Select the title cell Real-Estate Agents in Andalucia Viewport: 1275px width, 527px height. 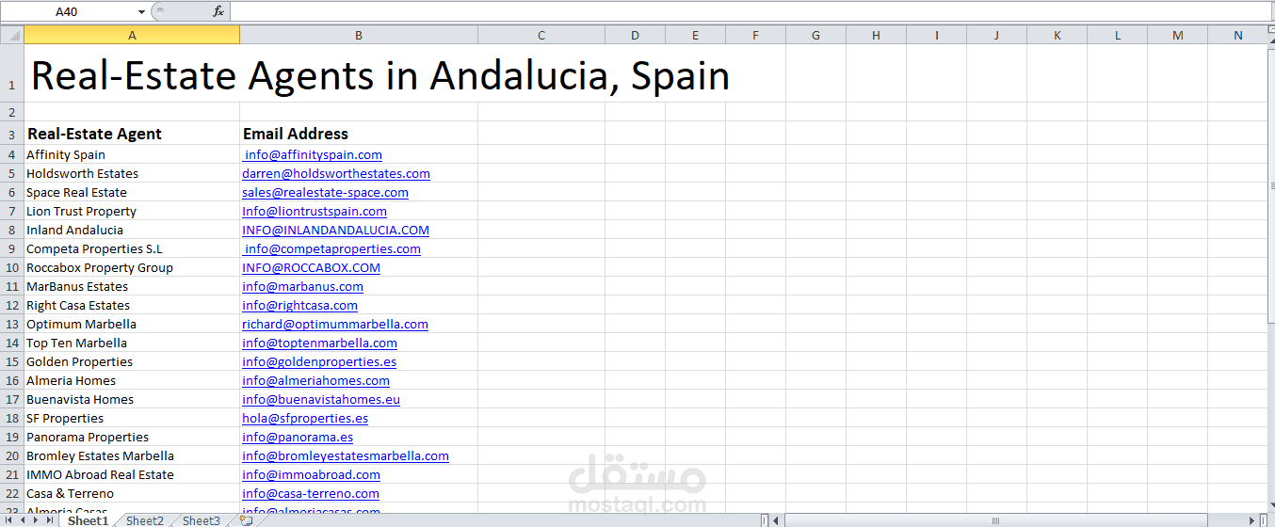coord(380,75)
